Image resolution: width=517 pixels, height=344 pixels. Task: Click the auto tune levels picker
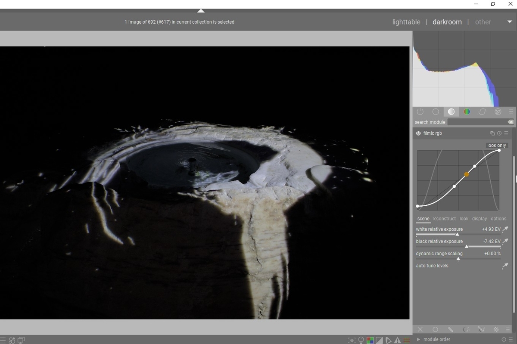[x=505, y=266]
